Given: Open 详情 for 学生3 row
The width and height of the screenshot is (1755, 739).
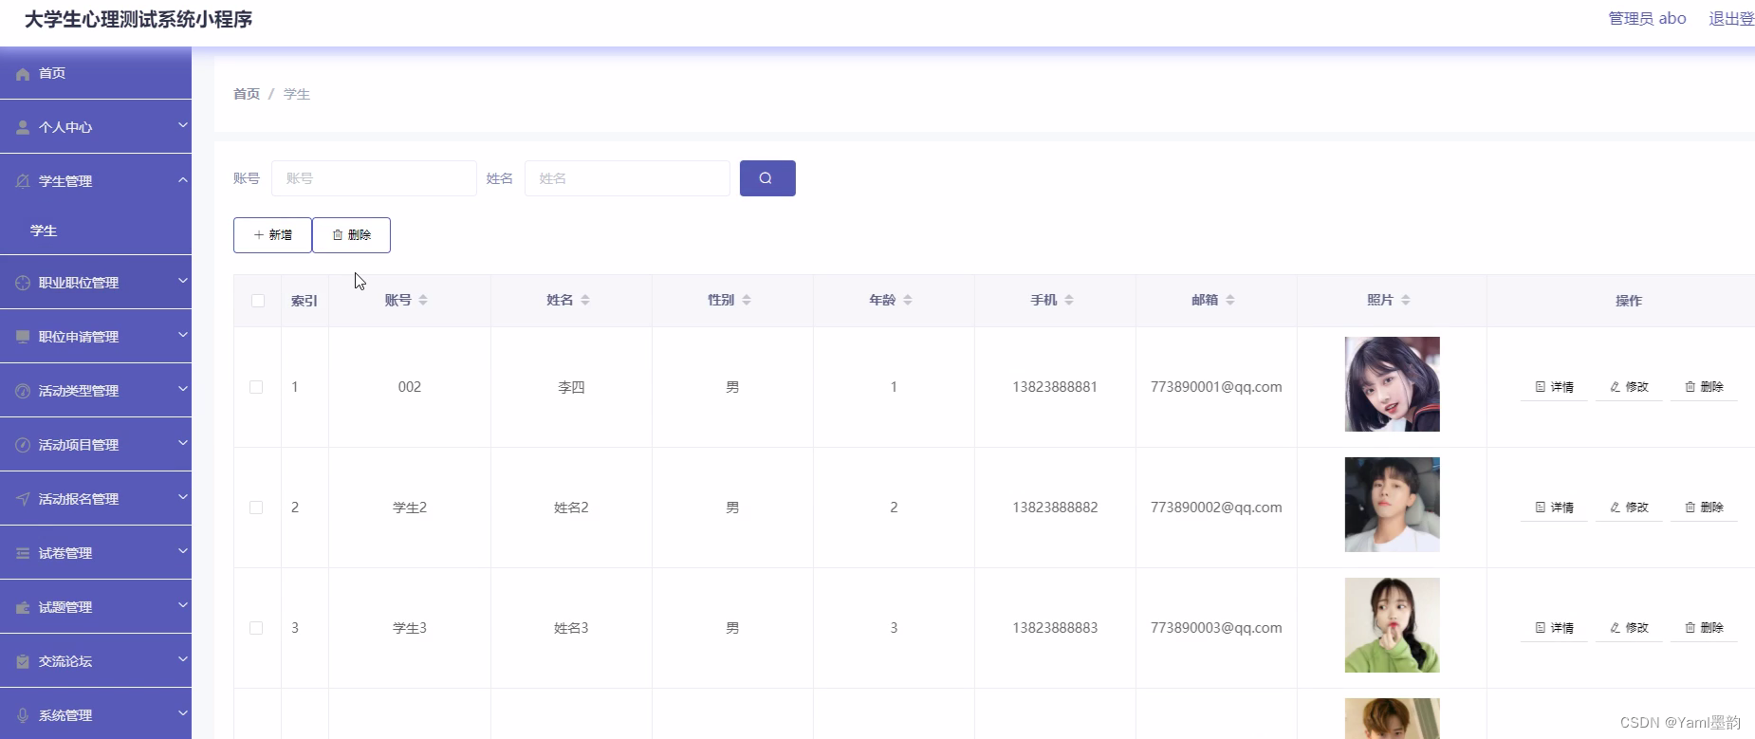Looking at the screenshot, I should tap(1554, 628).
